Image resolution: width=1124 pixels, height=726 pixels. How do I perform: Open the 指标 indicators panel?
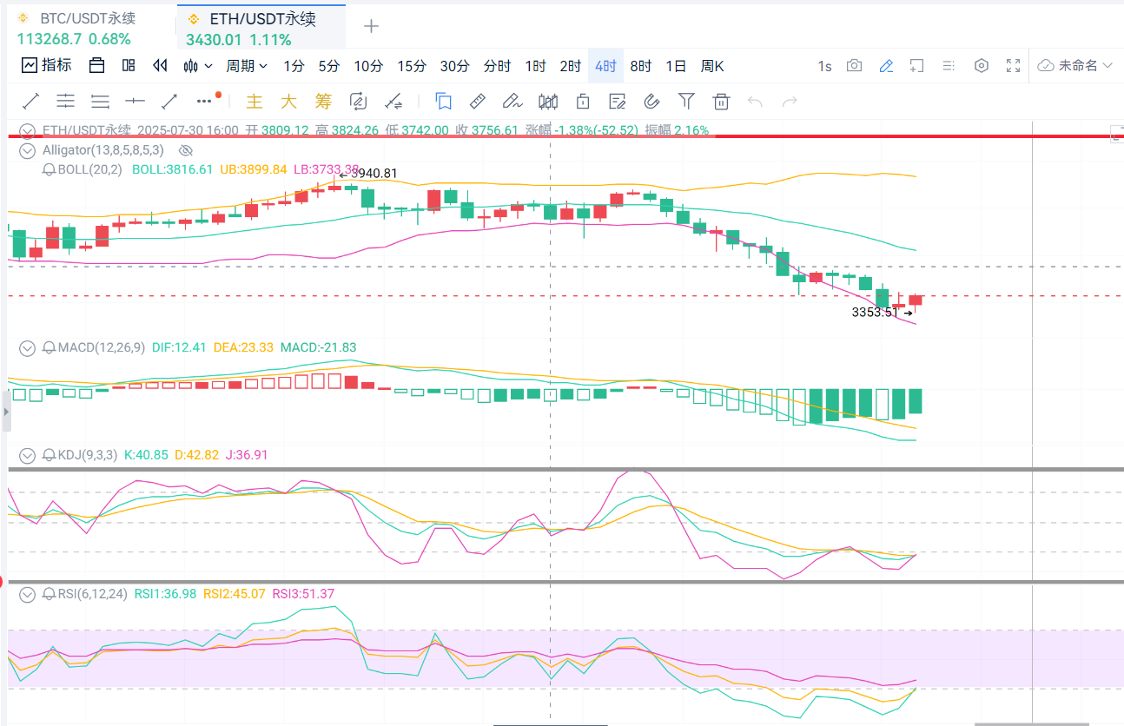point(47,65)
